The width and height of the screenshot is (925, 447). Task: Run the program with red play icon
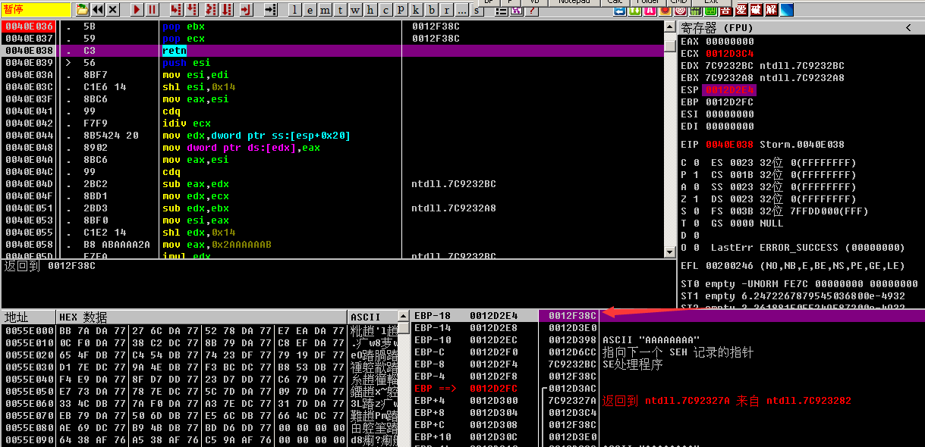tap(137, 10)
